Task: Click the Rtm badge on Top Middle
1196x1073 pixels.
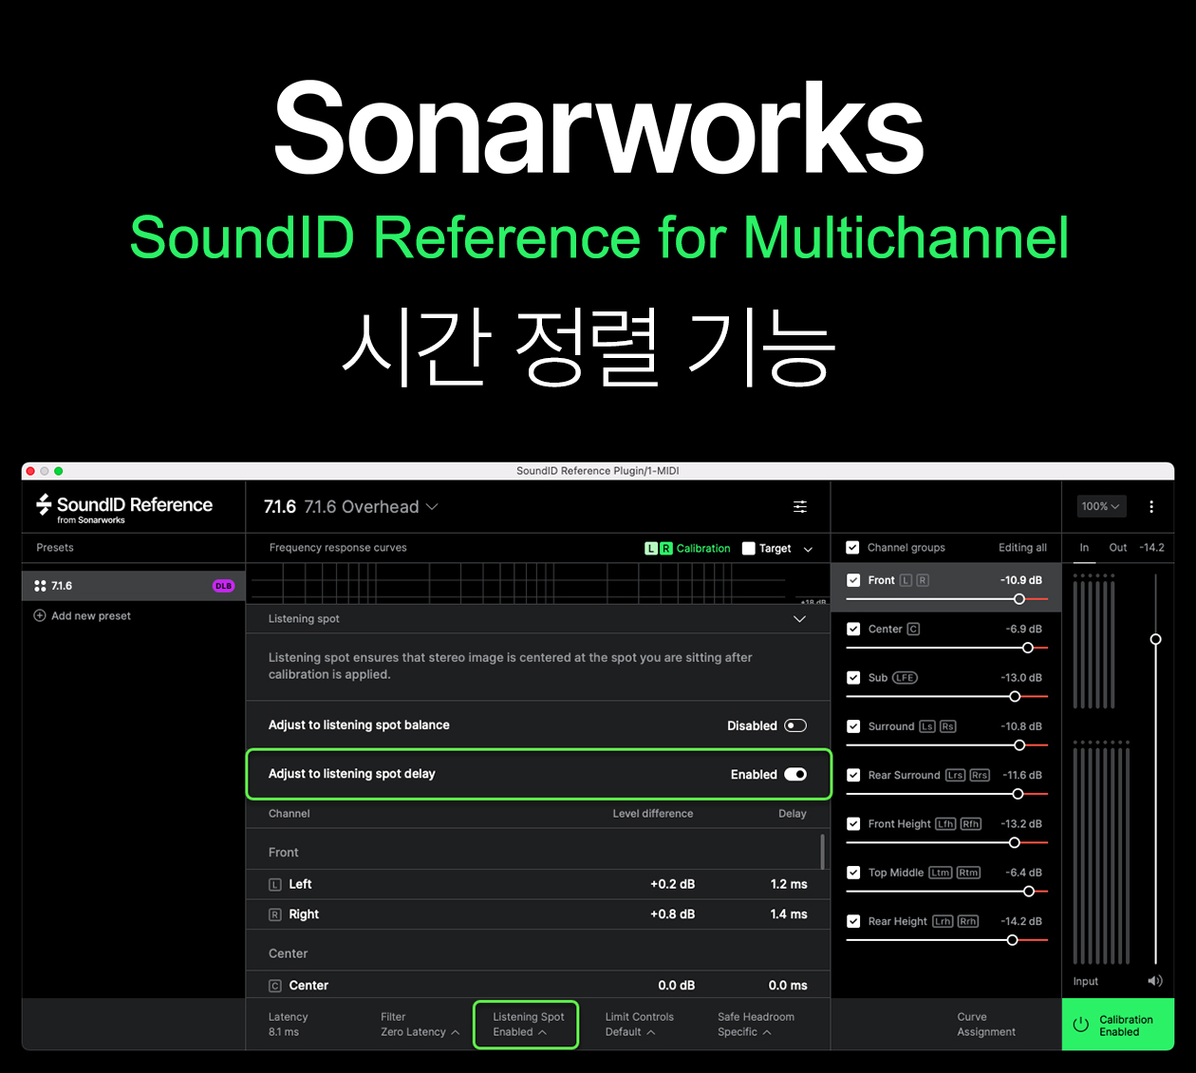Action: (x=968, y=873)
